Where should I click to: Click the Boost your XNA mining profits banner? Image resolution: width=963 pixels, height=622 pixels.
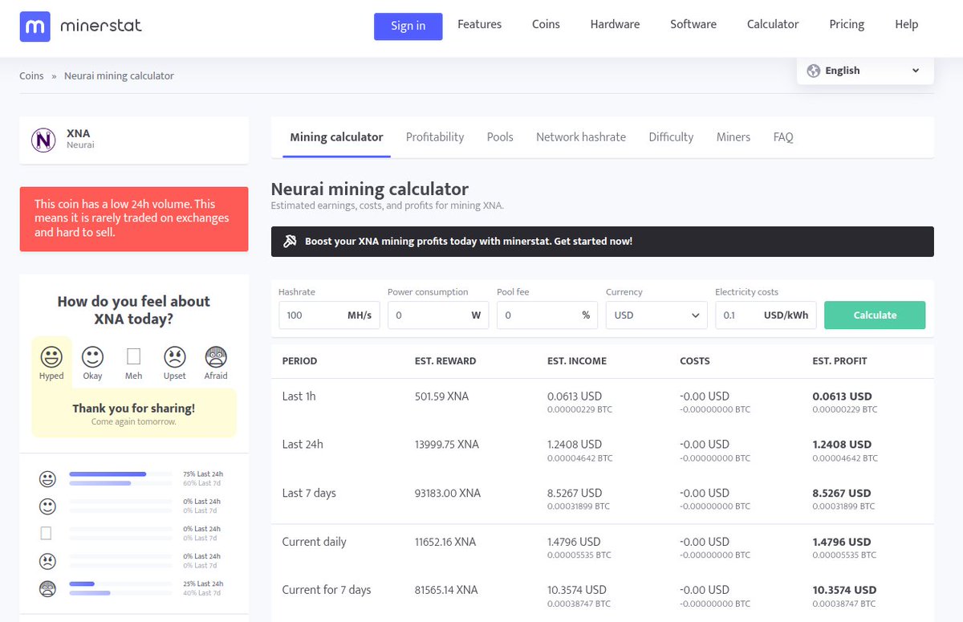pyautogui.click(x=602, y=241)
